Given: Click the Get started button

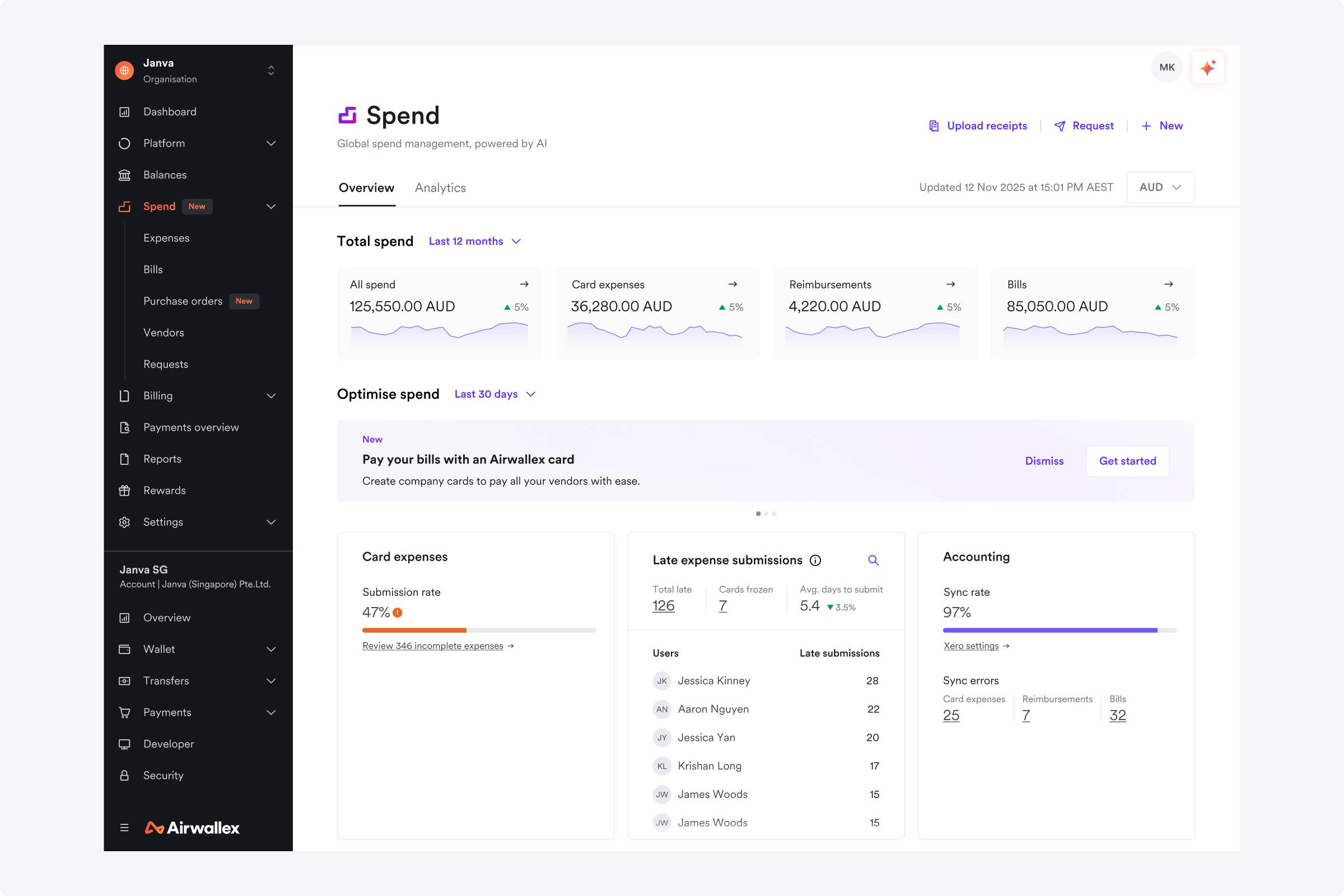Looking at the screenshot, I should 1127,461.
